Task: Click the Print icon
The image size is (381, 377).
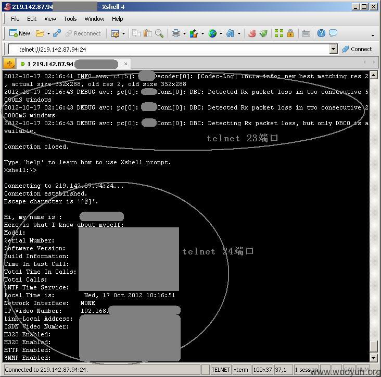Action: [176, 33]
